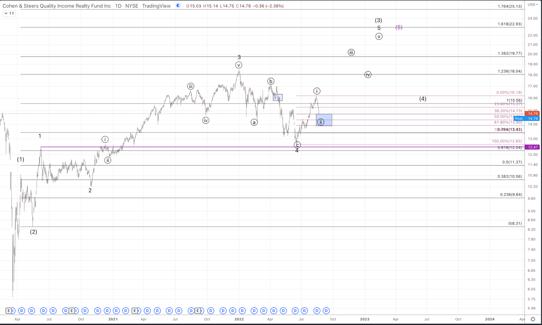Click the 1.764(25.13) Fibonacci label
542x325 pixels.
tap(510, 6)
